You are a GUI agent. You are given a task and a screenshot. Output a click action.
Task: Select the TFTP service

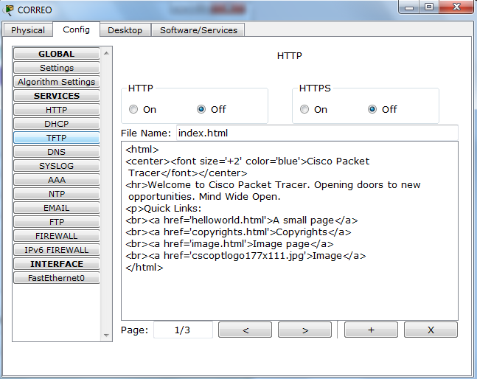point(57,138)
